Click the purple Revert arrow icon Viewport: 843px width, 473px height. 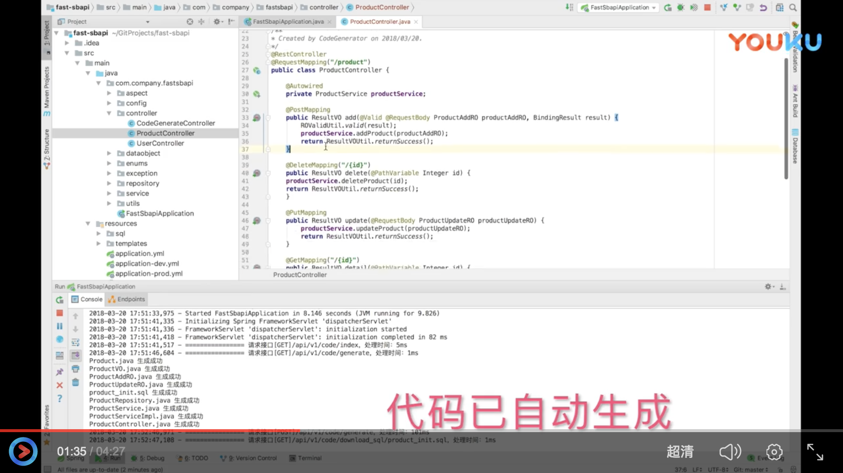coord(763,7)
